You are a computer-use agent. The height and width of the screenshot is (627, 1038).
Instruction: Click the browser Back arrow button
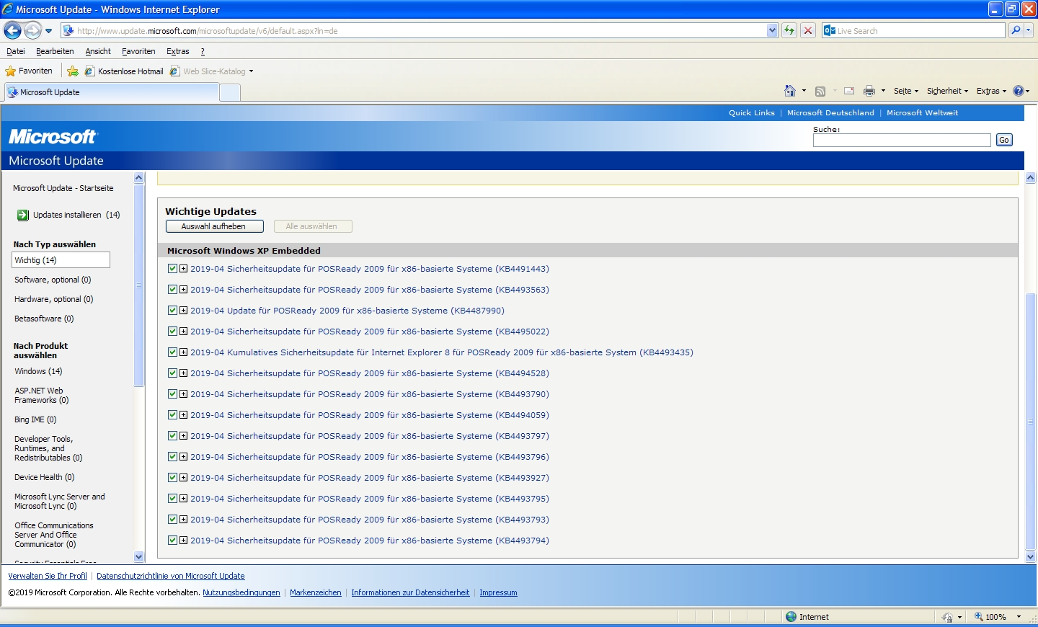coord(12,30)
